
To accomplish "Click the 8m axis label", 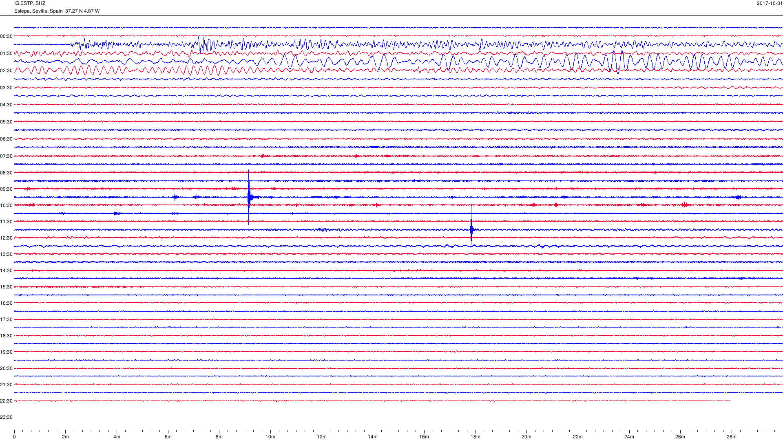I will coord(219,437).
